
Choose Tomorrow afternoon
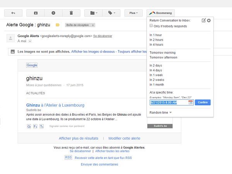[163, 57]
